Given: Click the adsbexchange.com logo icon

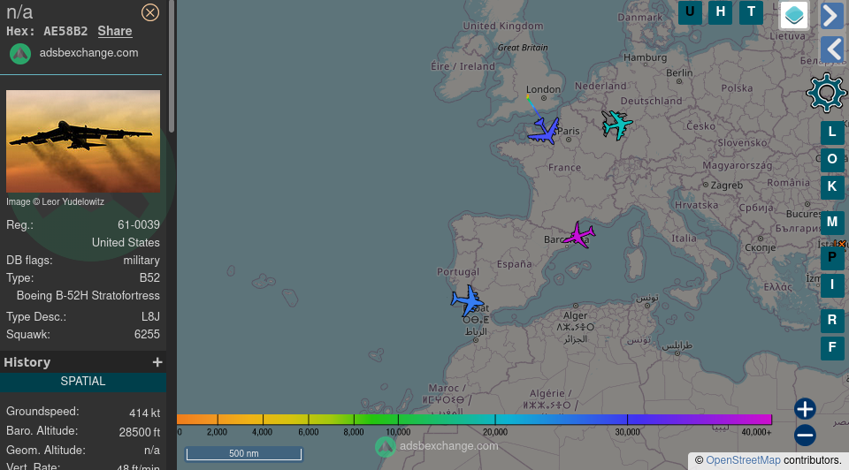Looking at the screenshot, I should [20, 54].
